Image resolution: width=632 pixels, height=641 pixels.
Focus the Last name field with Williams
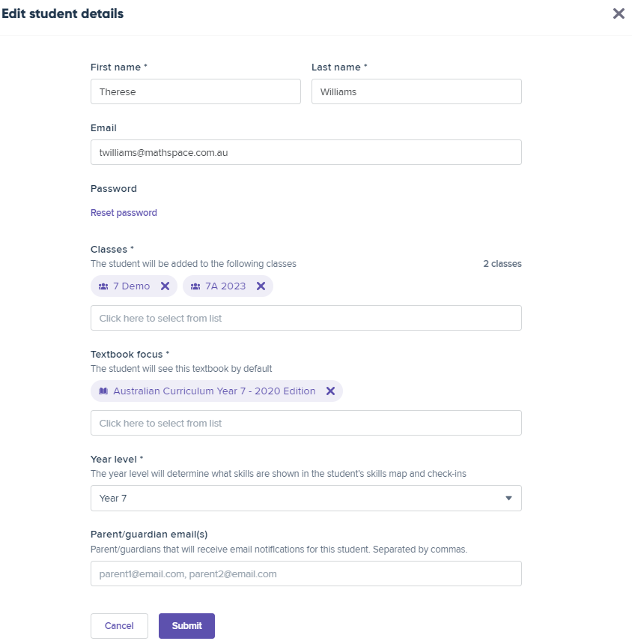(x=416, y=91)
